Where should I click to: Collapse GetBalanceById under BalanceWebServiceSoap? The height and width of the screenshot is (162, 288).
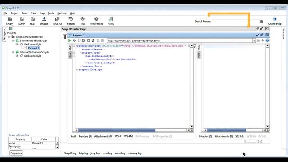(17, 45)
